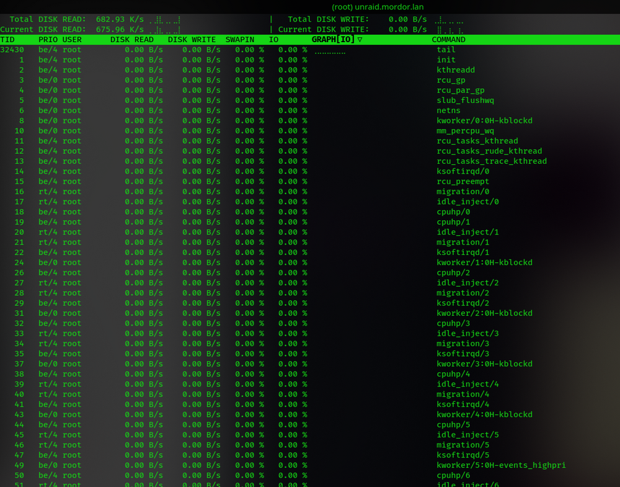
Task: Select the 'idle_inject/2' process
Action: point(467,283)
